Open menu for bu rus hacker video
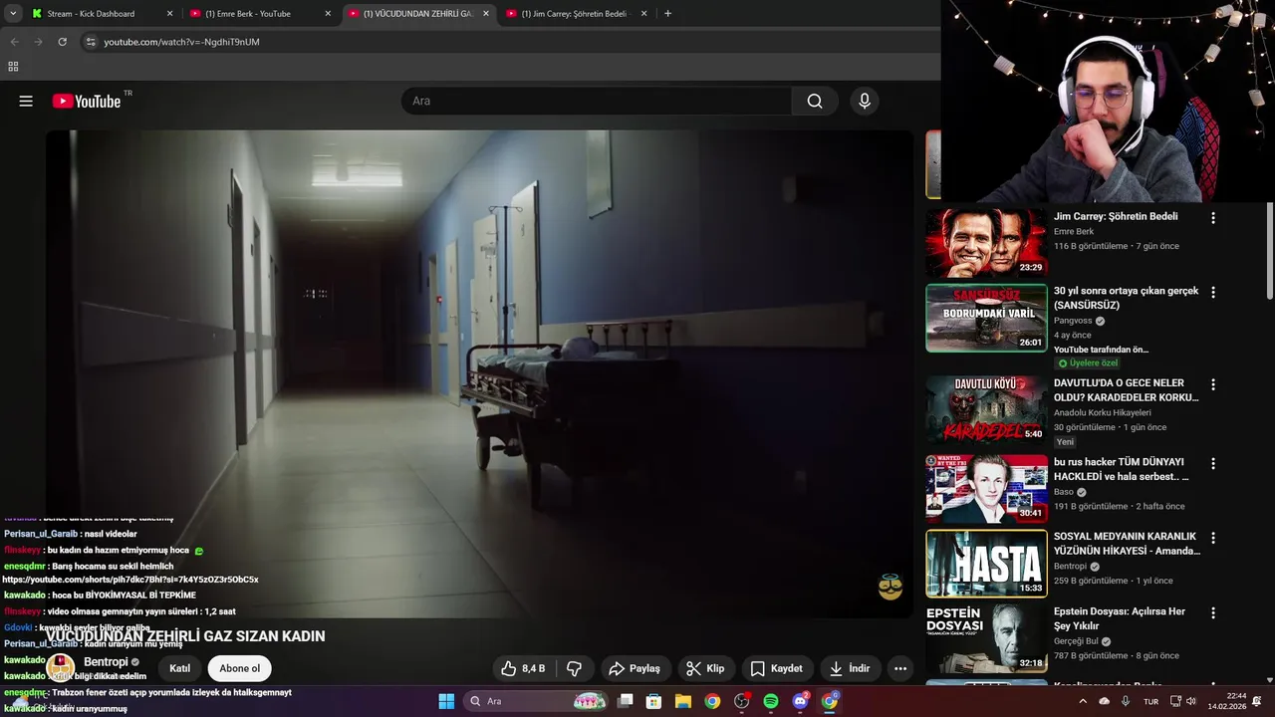 [1213, 463]
